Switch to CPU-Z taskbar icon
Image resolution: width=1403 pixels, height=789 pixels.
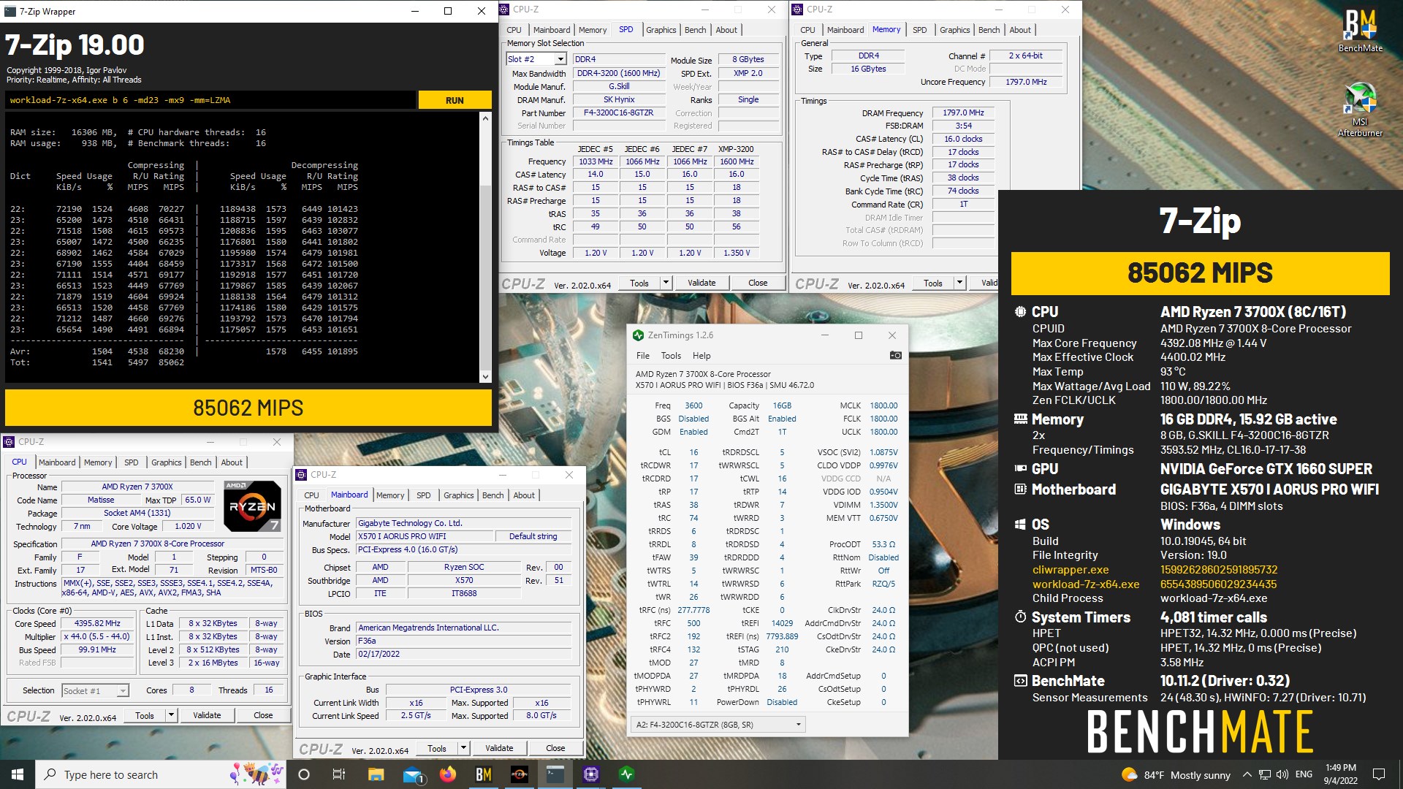click(x=591, y=774)
